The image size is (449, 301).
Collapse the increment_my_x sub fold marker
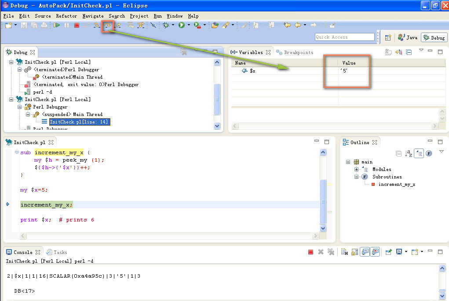[17, 152]
